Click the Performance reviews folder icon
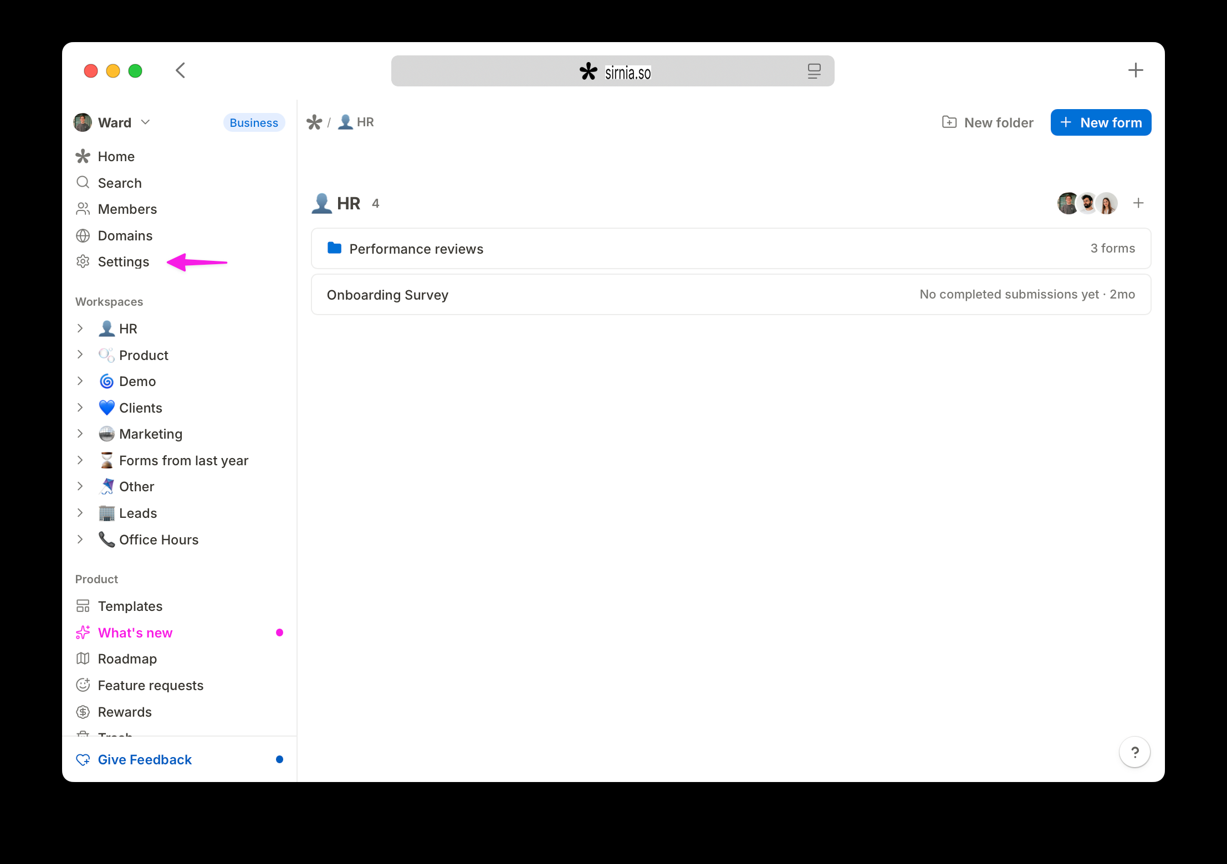1227x864 pixels. (x=334, y=248)
